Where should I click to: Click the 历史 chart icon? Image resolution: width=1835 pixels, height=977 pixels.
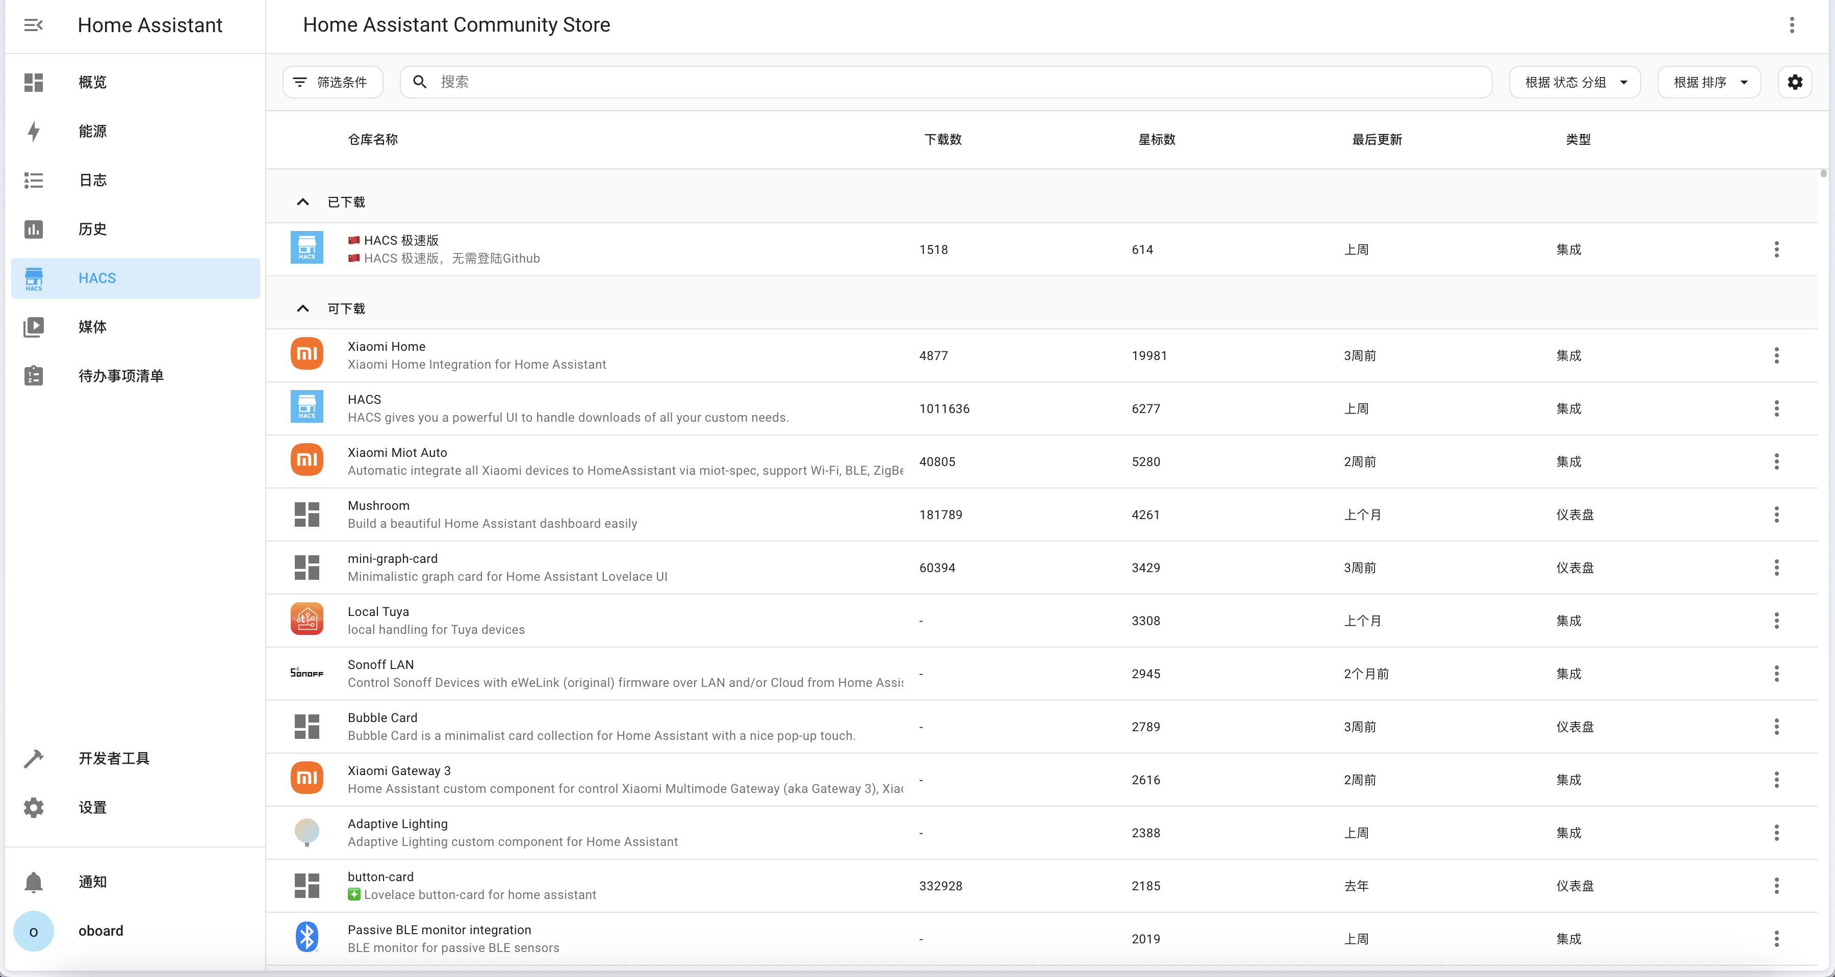34,229
